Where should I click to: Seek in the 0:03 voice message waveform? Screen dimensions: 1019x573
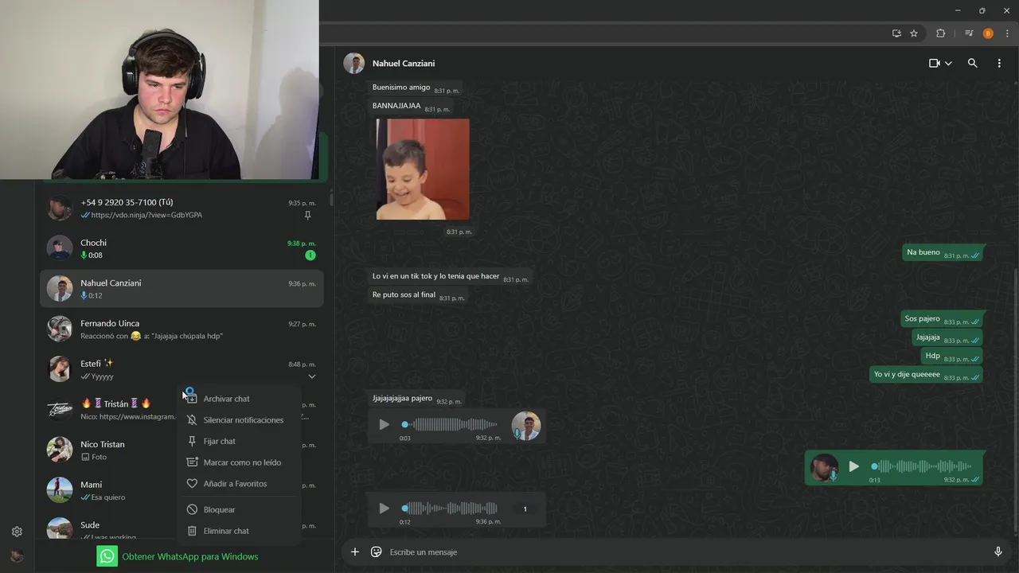(x=450, y=424)
